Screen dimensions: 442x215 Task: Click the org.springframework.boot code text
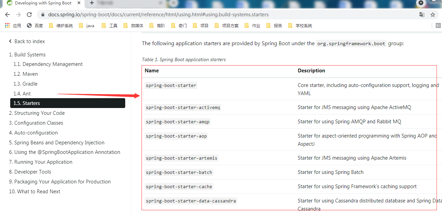pos(351,43)
